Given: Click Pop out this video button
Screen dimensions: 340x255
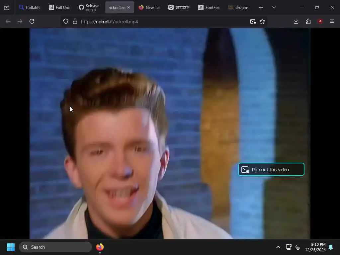Looking at the screenshot, I should tap(271, 170).
